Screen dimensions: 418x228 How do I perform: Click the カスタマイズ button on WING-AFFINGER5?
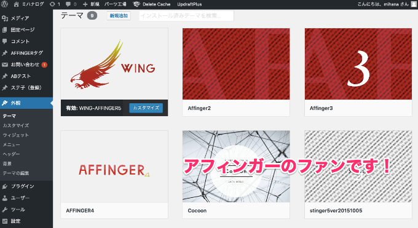(146, 108)
